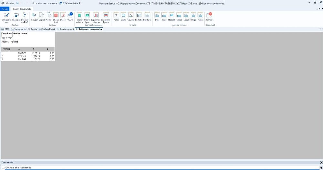323x170 pixels.
Task: Open the Modules dropdown menu
Action: pos(10,3)
